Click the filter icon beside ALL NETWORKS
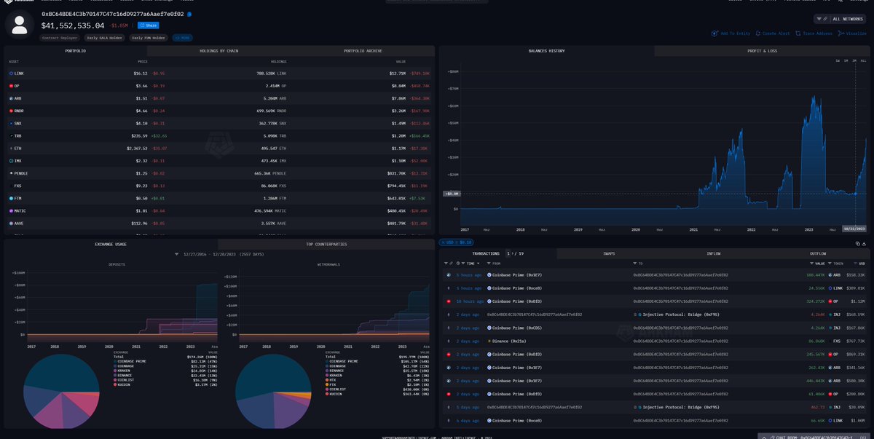 pyautogui.click(x=819, y=18)
